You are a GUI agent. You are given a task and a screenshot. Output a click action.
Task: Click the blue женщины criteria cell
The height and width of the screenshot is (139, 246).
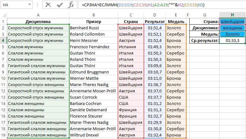(x=232, y=28)
